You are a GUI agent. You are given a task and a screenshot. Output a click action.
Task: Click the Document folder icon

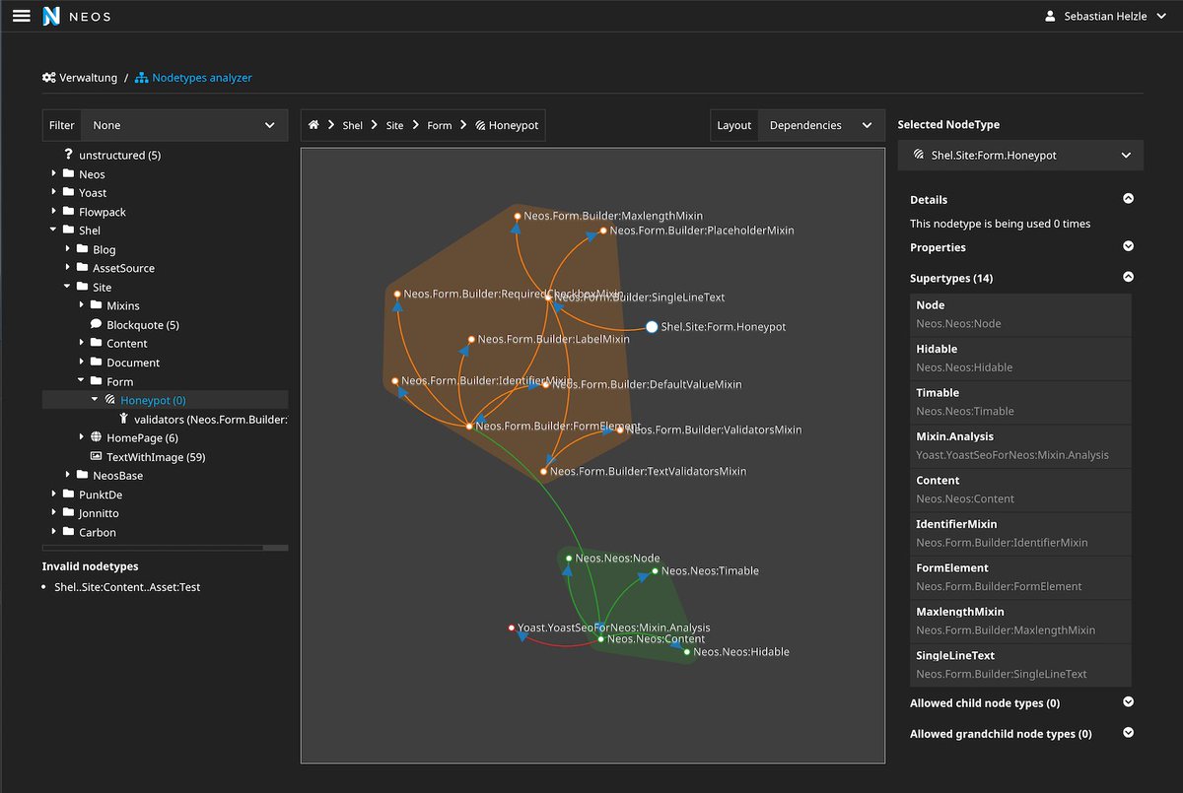click(96, 363)
